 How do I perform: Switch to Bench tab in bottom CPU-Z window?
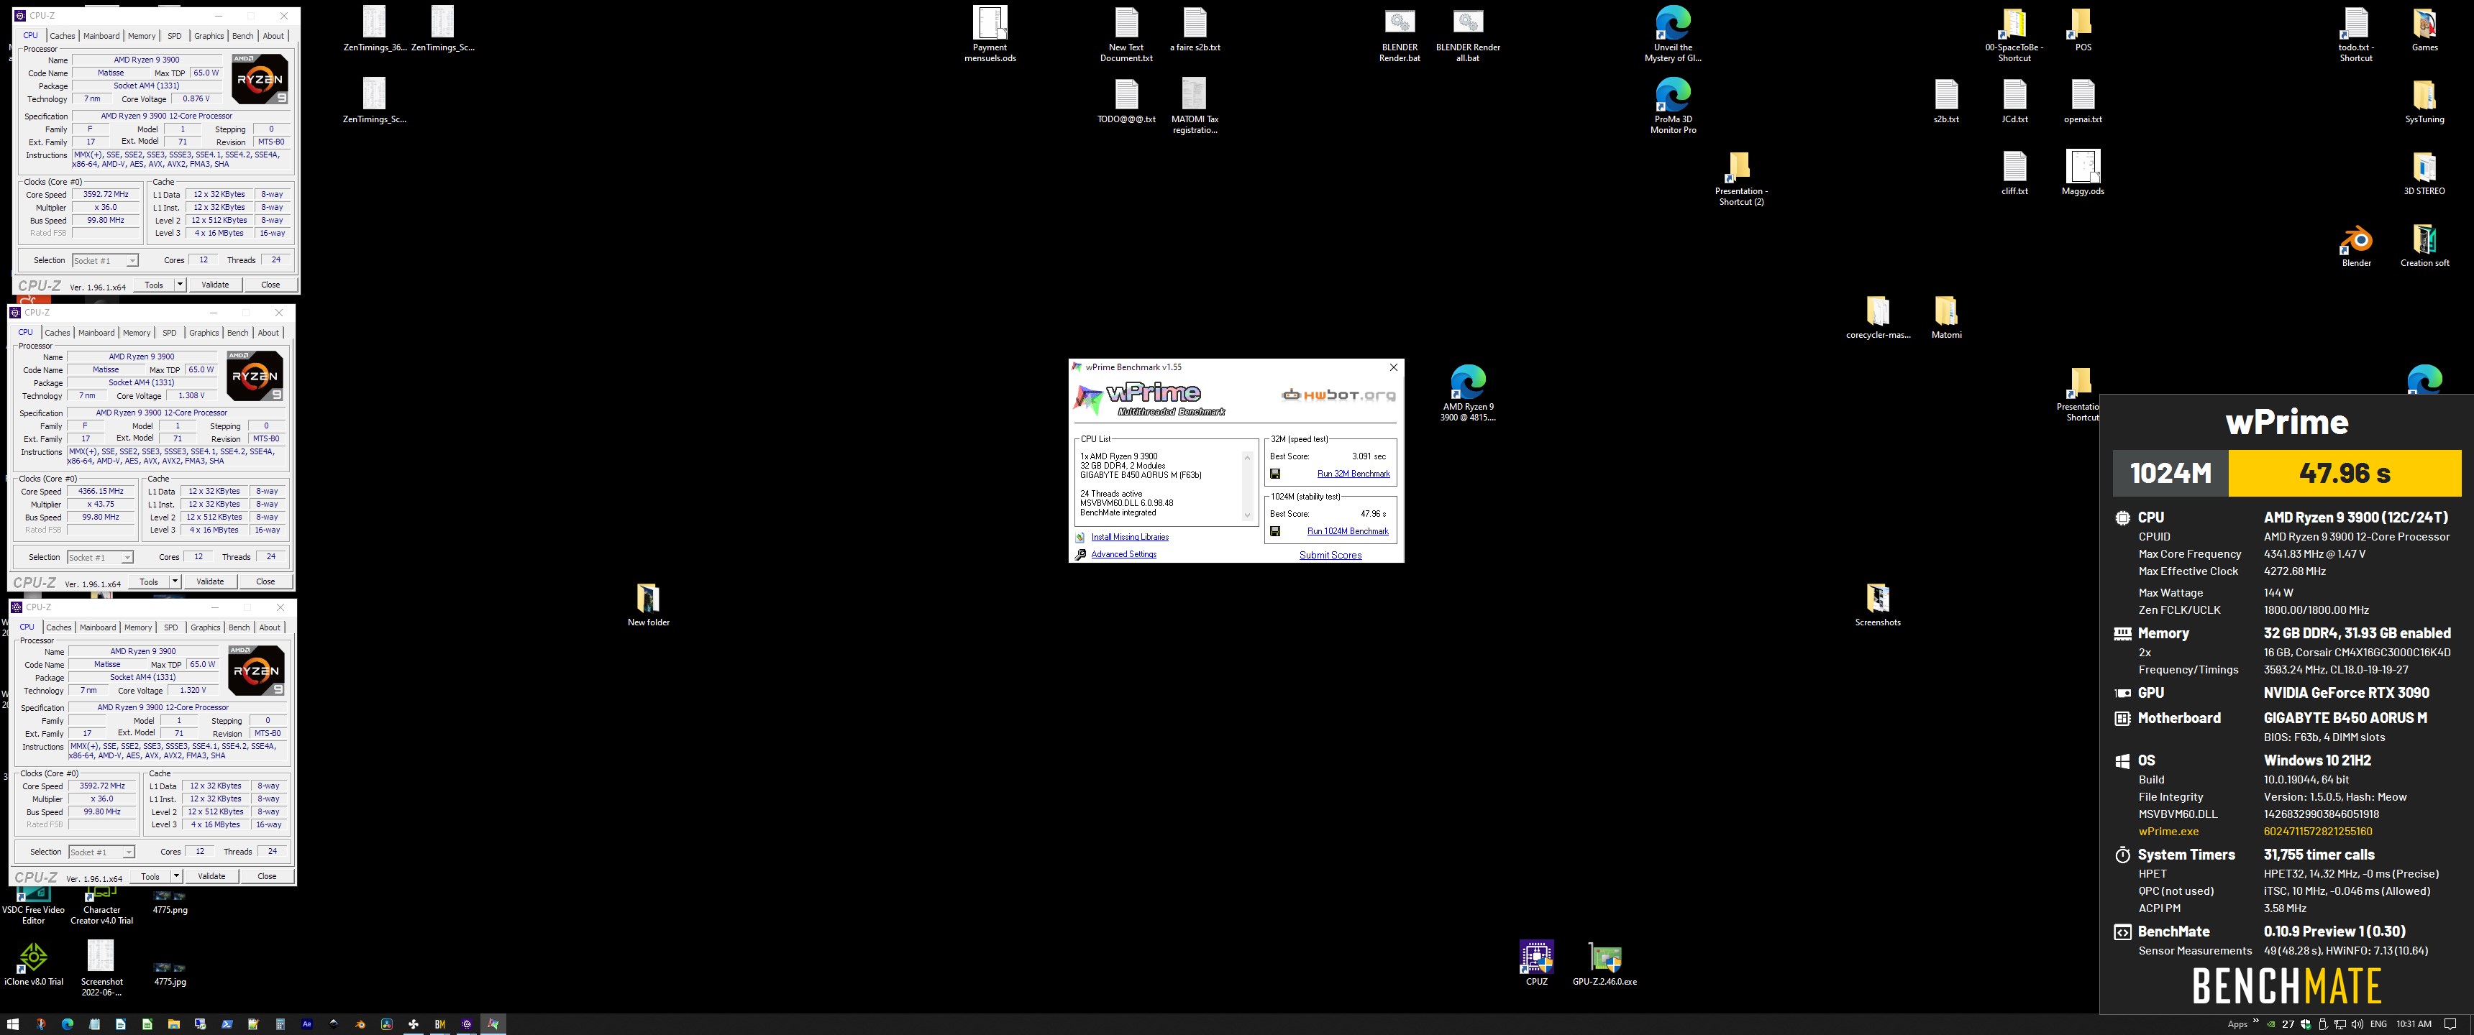pos(239,627)
